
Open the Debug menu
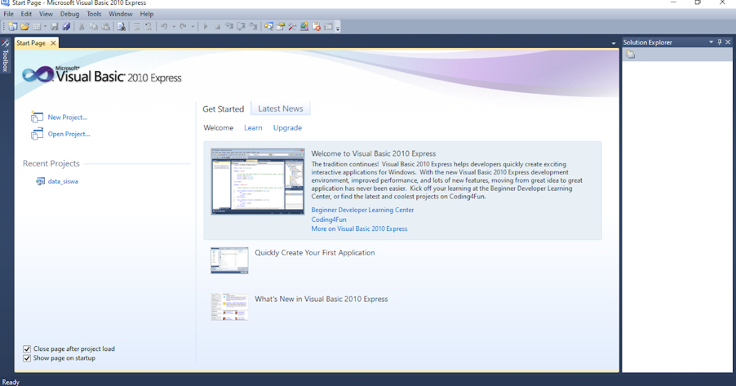click(x=69, y=13)
